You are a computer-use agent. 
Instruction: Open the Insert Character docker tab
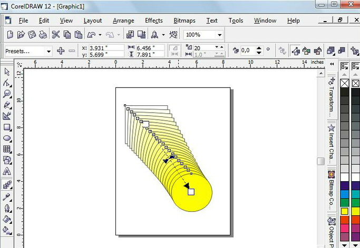point(332,144)
